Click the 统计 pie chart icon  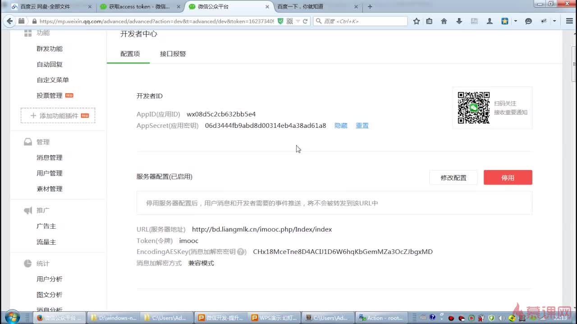pos(27,264)
